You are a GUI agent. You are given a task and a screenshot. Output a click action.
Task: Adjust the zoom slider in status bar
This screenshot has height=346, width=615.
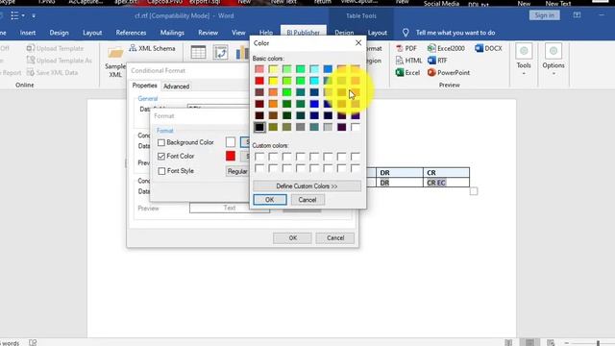(598, 343)
